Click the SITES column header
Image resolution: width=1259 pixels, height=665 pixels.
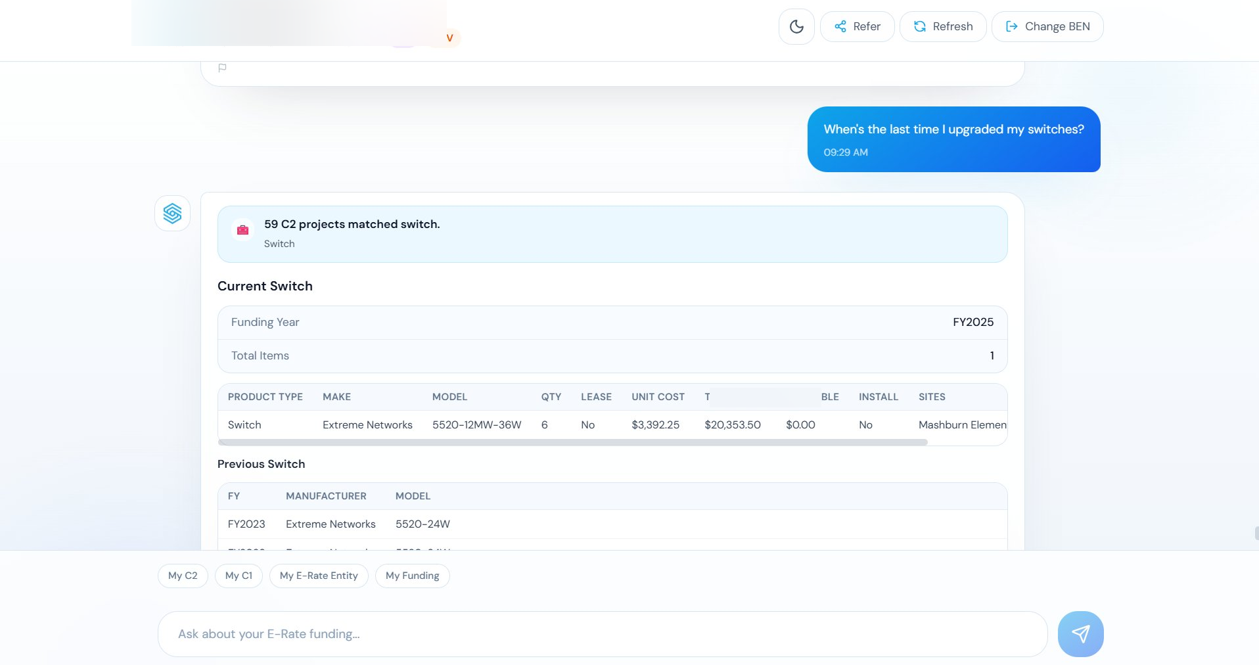tap(932, 397)
